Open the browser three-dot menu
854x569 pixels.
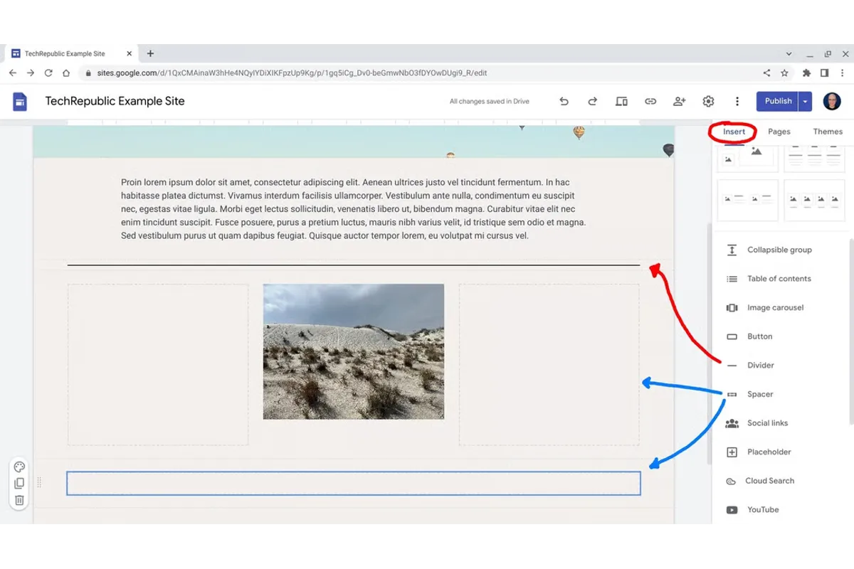pos(843,73)
